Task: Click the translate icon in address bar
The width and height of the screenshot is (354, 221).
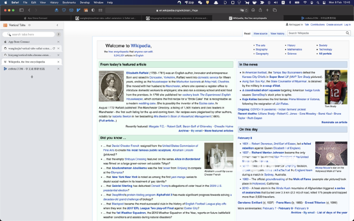Action: [x=242, y=11]
